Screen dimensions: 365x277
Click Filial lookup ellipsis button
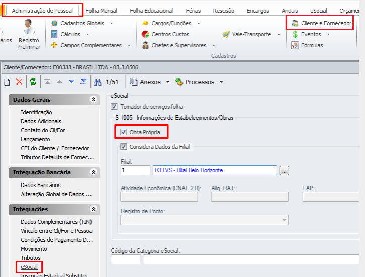[284, 170]
